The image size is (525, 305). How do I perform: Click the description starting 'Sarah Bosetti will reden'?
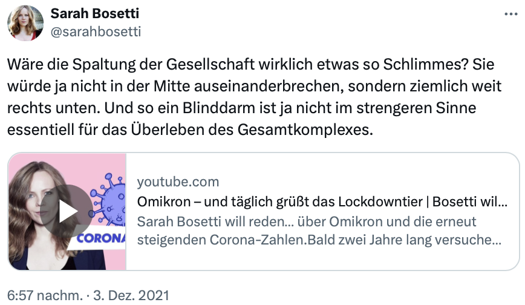[307, 221]
